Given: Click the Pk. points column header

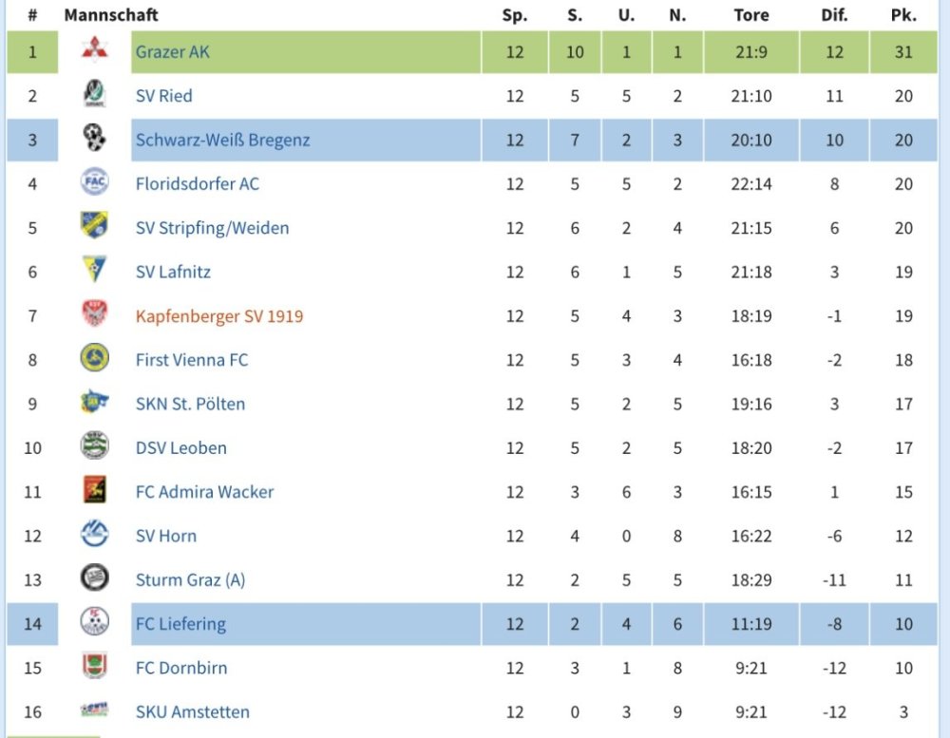Looking at the screenshot, I should point(903,15).
